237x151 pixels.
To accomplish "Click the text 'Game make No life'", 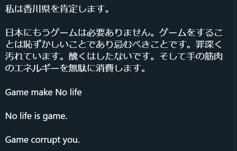I will point(43,92).
